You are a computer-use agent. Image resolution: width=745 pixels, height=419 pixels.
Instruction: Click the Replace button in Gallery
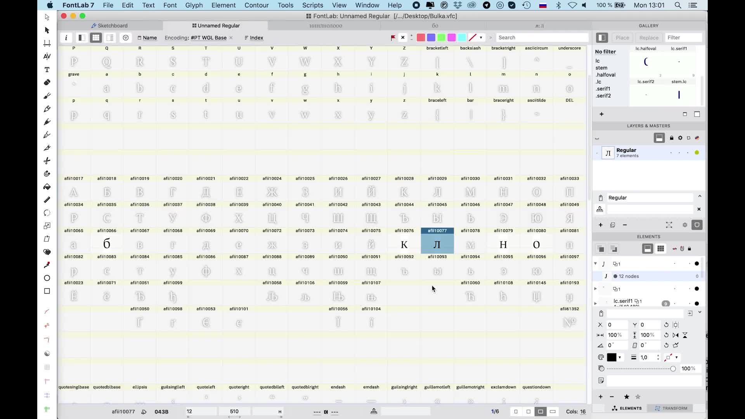pyautogui.click(x=649, y=38)
